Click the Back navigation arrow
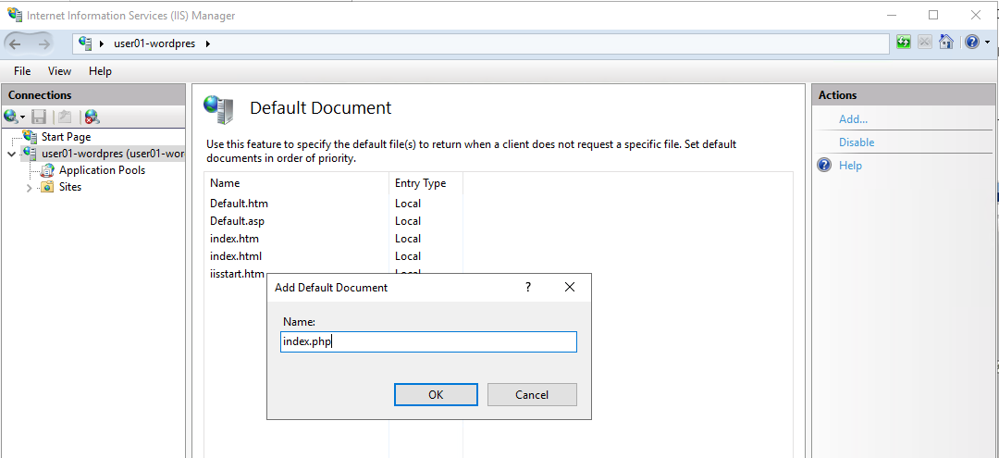The image size is (999, 458). [x=16, y=43]
